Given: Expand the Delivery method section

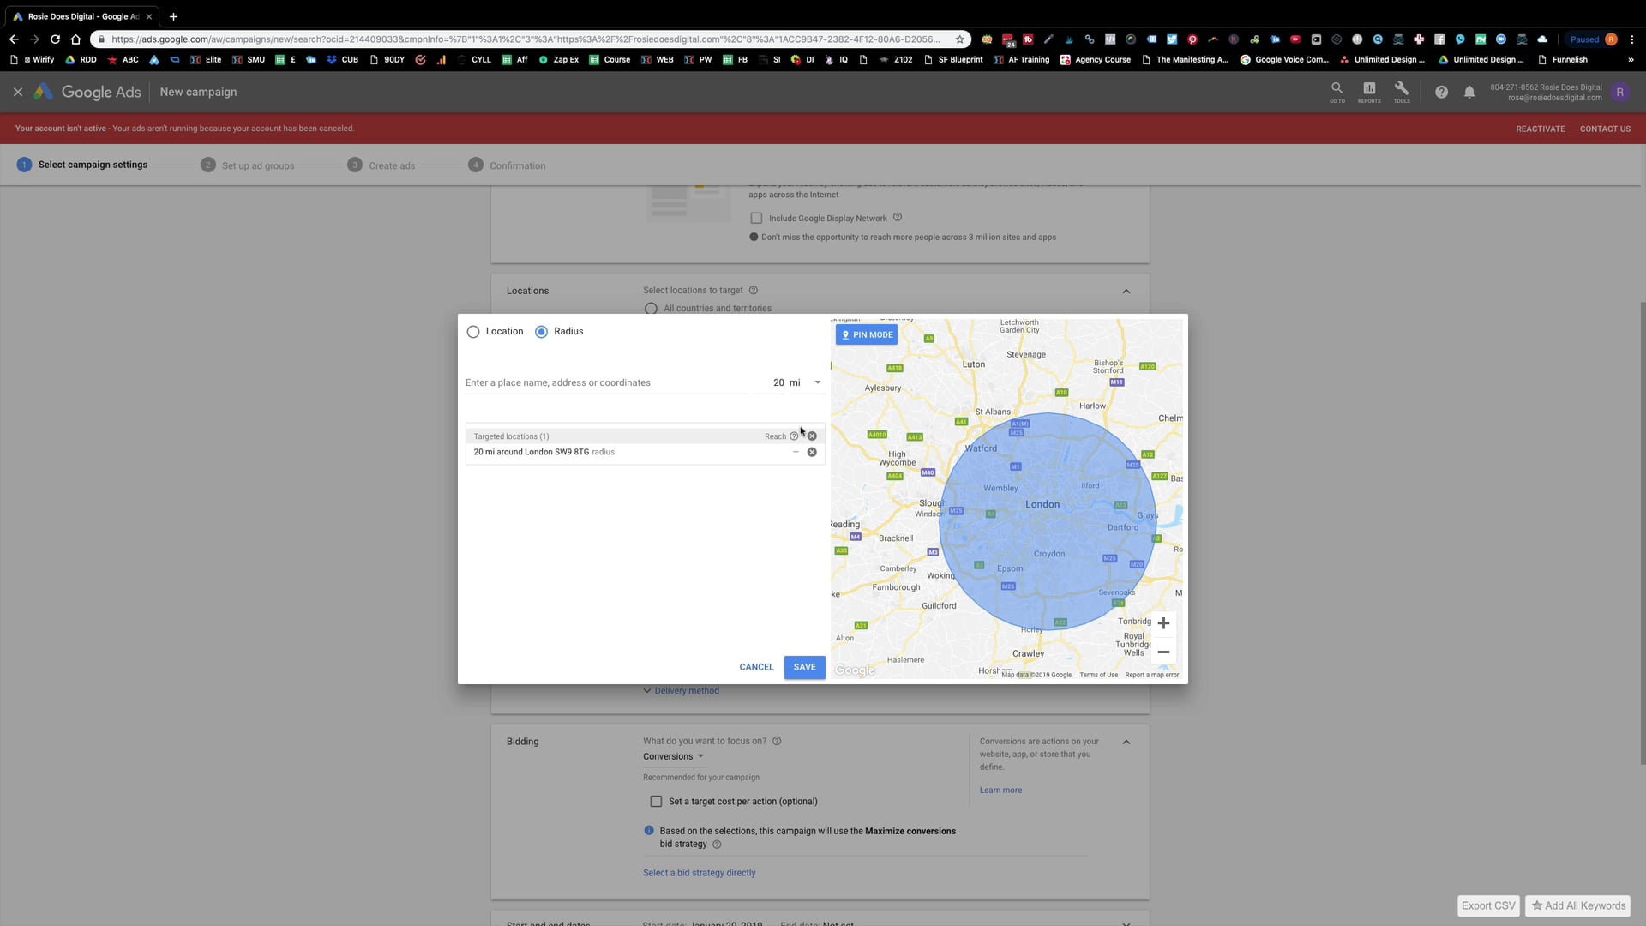Looking at the screenshot, I should 682,691.
